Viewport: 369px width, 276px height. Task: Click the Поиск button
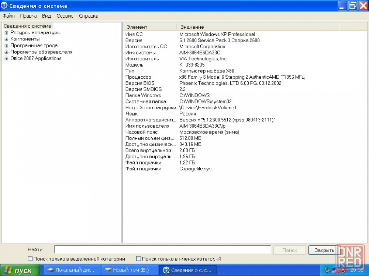tap(289, 250)
